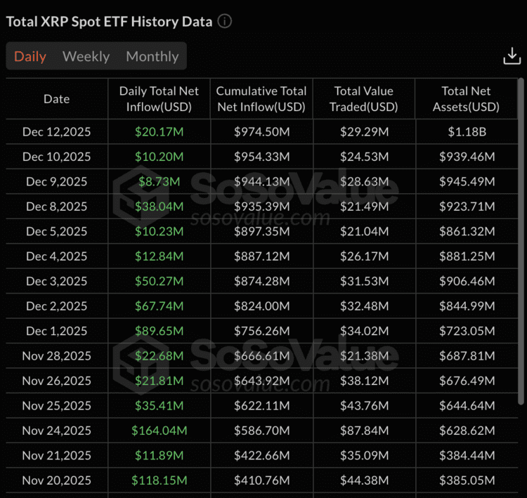Click the $881.25M net assets value
This screenshot has height=498, width=527.
click(467, 256)
